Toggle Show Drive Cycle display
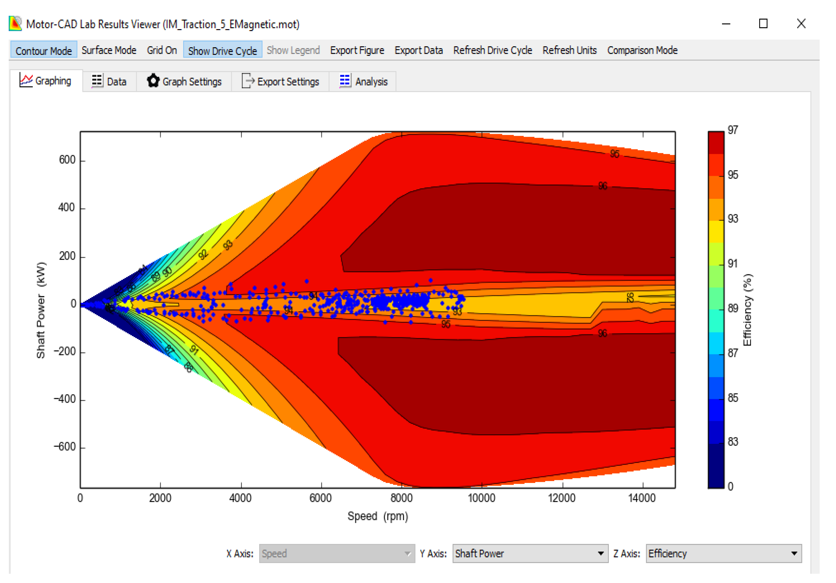The height and width of the screenshot is (583, 836). (222, 50)
